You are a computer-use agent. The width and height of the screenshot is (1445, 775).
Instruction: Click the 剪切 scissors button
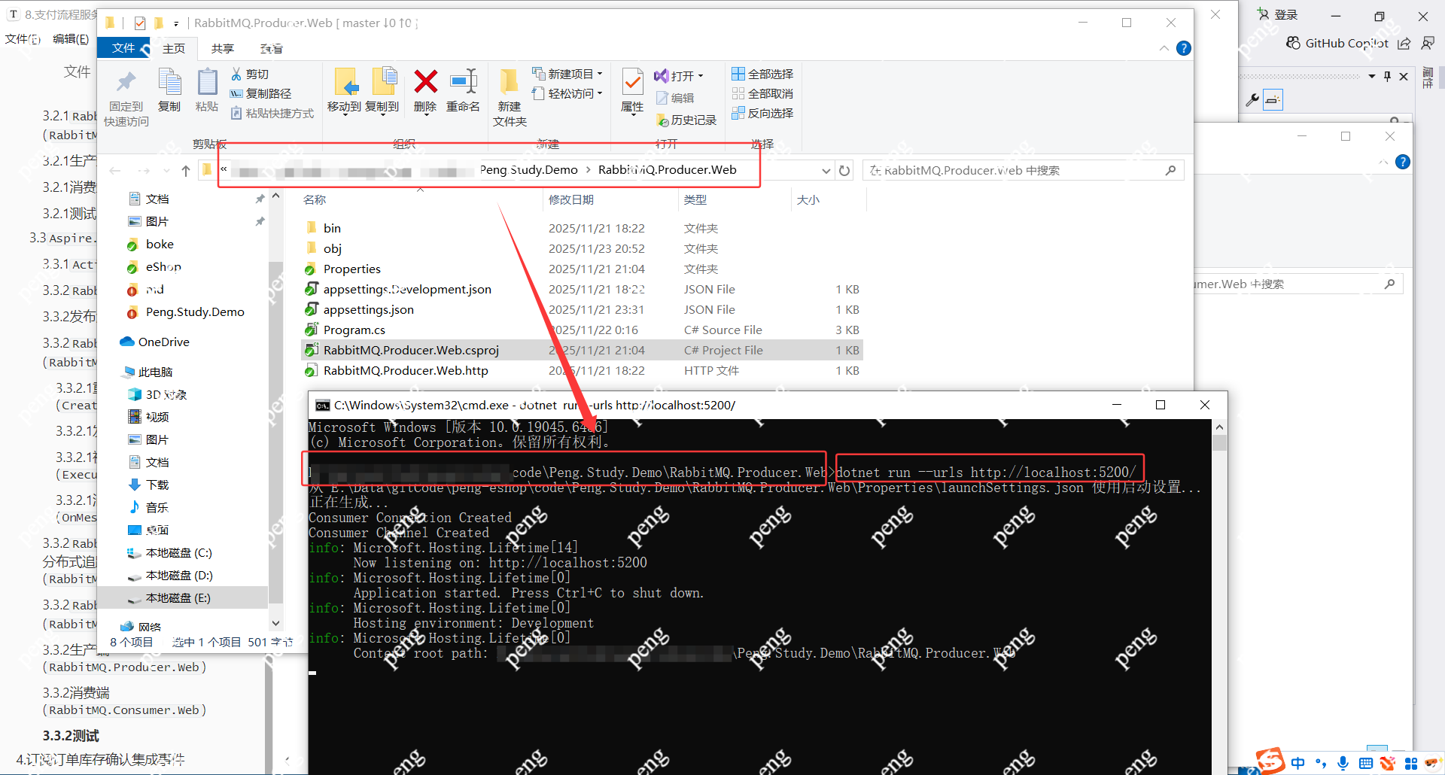[x=250, y=74]
